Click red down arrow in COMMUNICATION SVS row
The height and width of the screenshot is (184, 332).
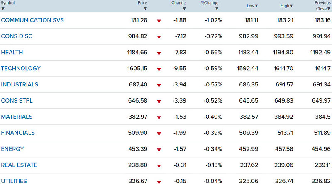click(159, 21)
